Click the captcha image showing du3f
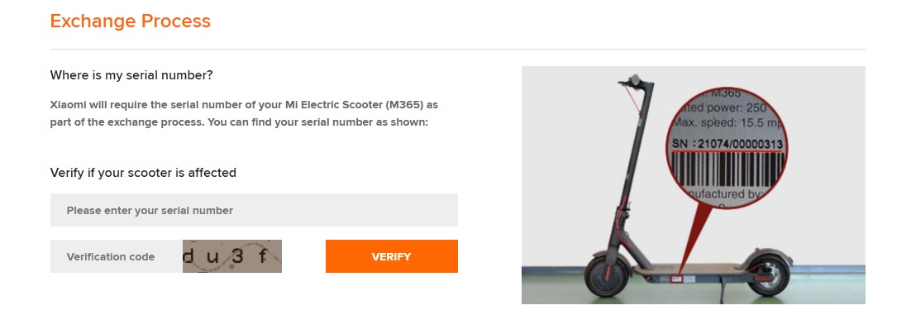Screen dimensions: 911x334 [232, 256]
